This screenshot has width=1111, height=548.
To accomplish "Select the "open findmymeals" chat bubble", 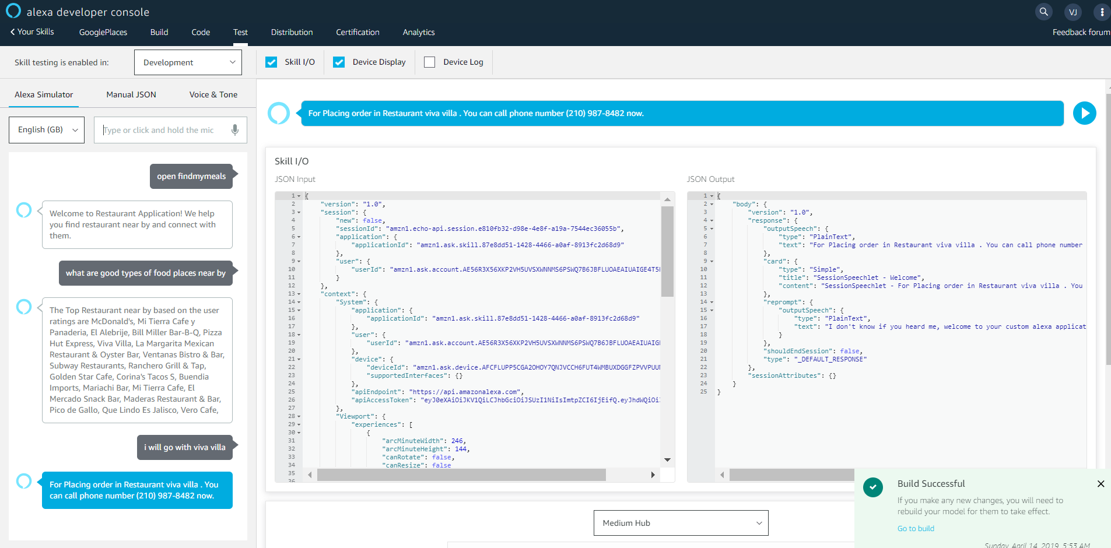I will [x=191, y=176].
